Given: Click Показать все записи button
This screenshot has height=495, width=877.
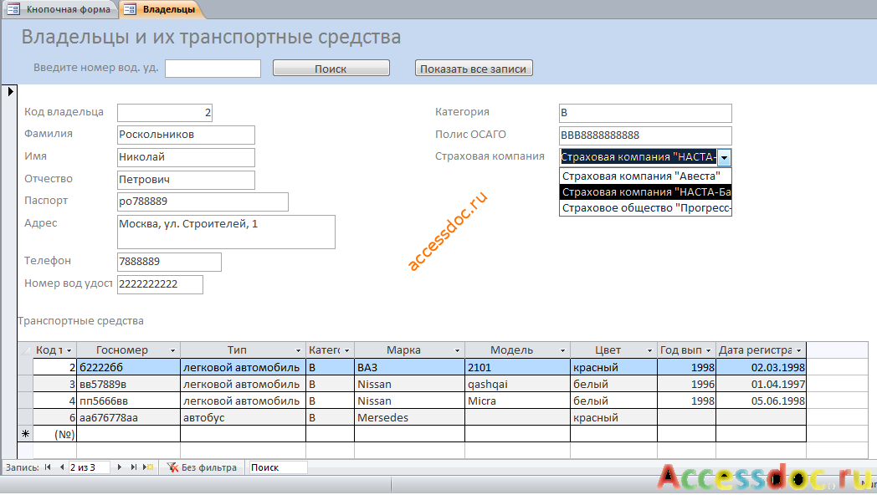Looking at the screenshot, I should [473, 69].
